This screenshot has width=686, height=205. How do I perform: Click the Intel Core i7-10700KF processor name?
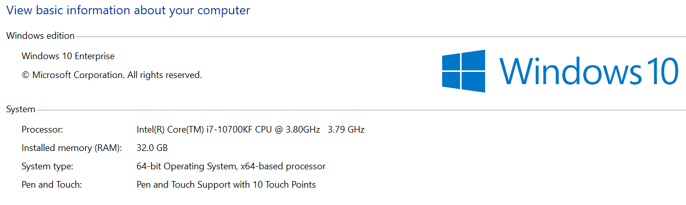228,130
